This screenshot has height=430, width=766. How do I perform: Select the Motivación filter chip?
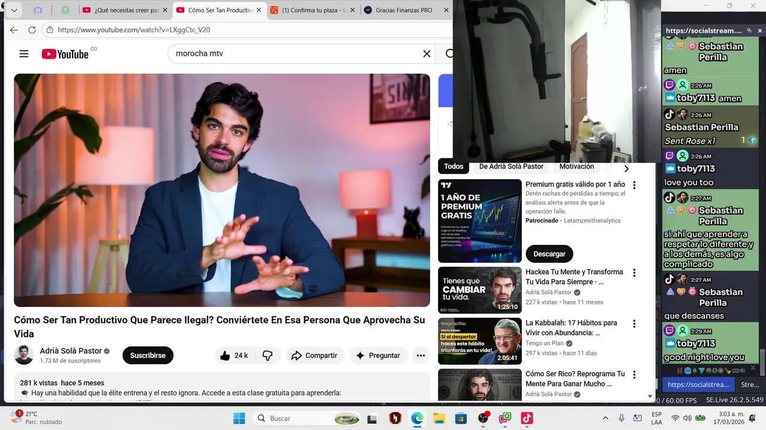(577, 167)
